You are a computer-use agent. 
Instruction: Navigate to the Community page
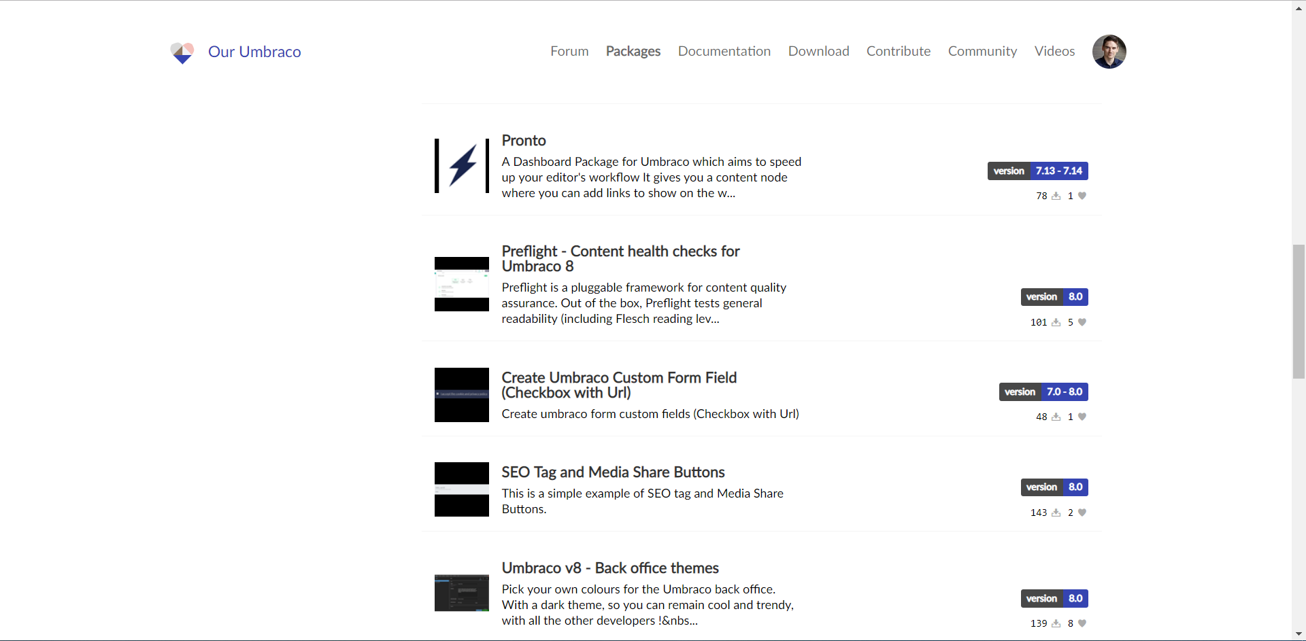(982, 51)
